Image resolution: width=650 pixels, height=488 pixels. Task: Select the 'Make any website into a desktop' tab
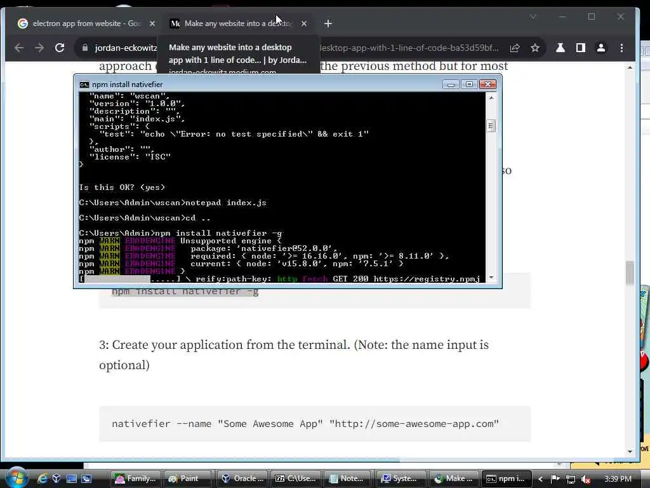[237, 24]
